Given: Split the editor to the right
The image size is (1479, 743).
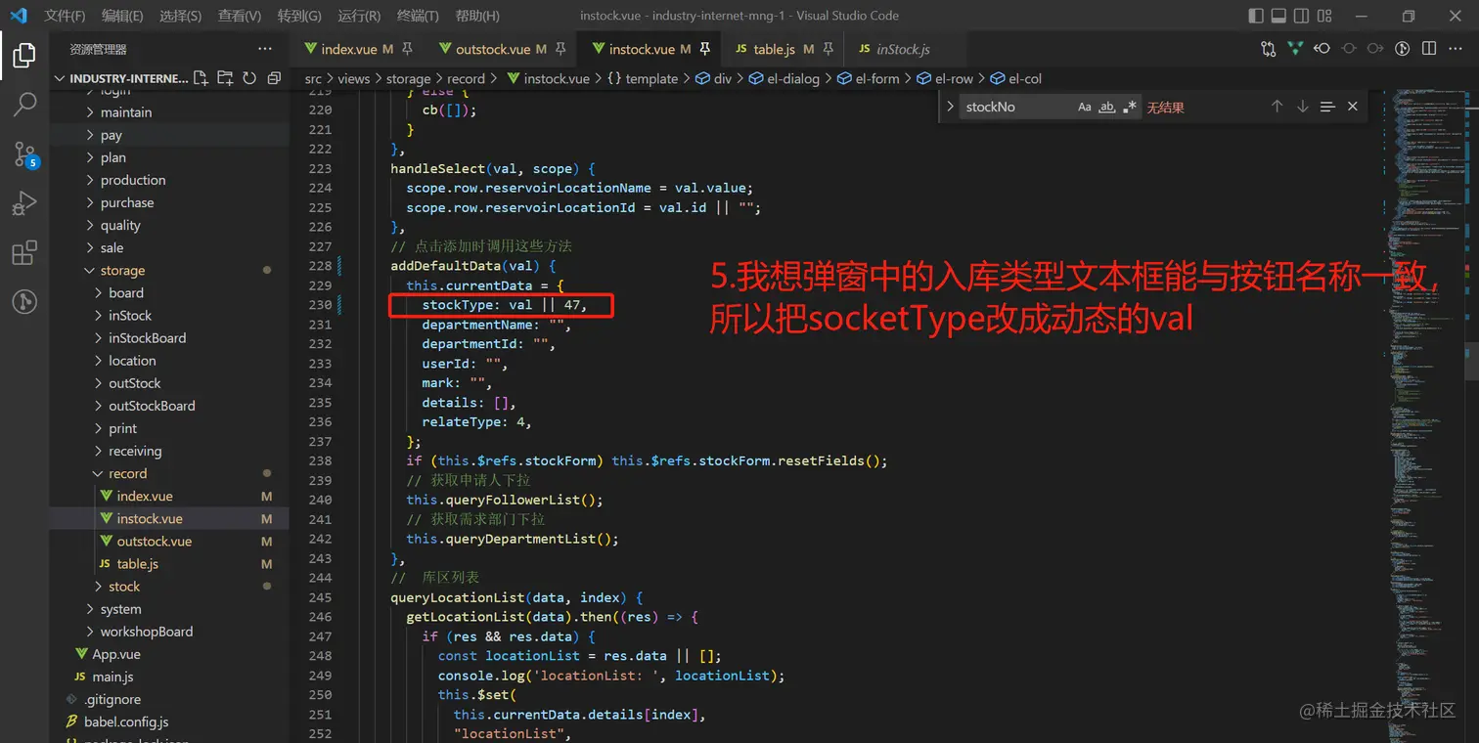Looking at the screenshot, I should pos(1429,49).
